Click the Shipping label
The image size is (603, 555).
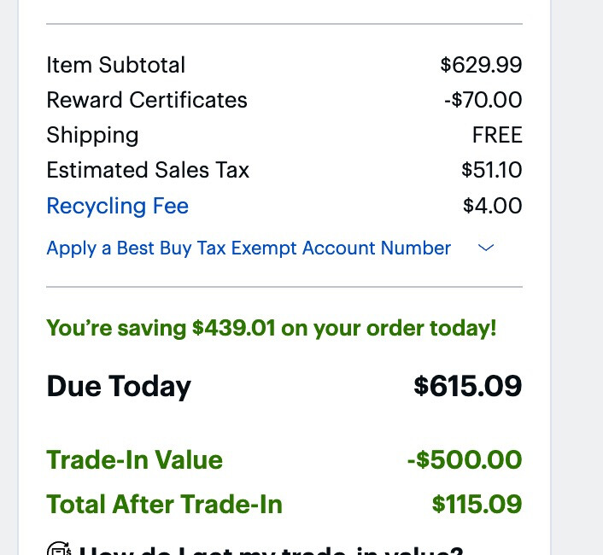pyautogui.click(x=92, y=135)
